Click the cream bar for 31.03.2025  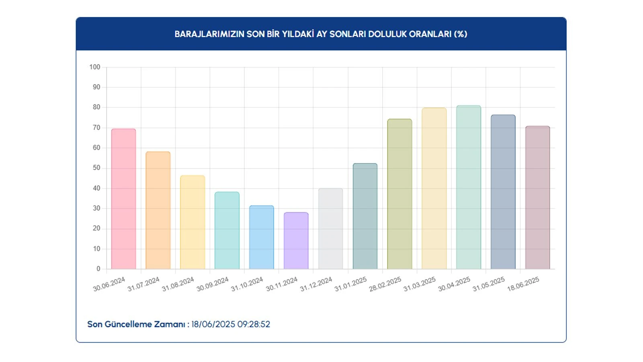click(x=434, y=188)
